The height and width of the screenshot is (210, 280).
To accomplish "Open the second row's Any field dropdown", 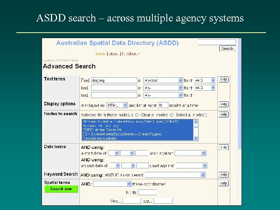I will pos(163,87).
